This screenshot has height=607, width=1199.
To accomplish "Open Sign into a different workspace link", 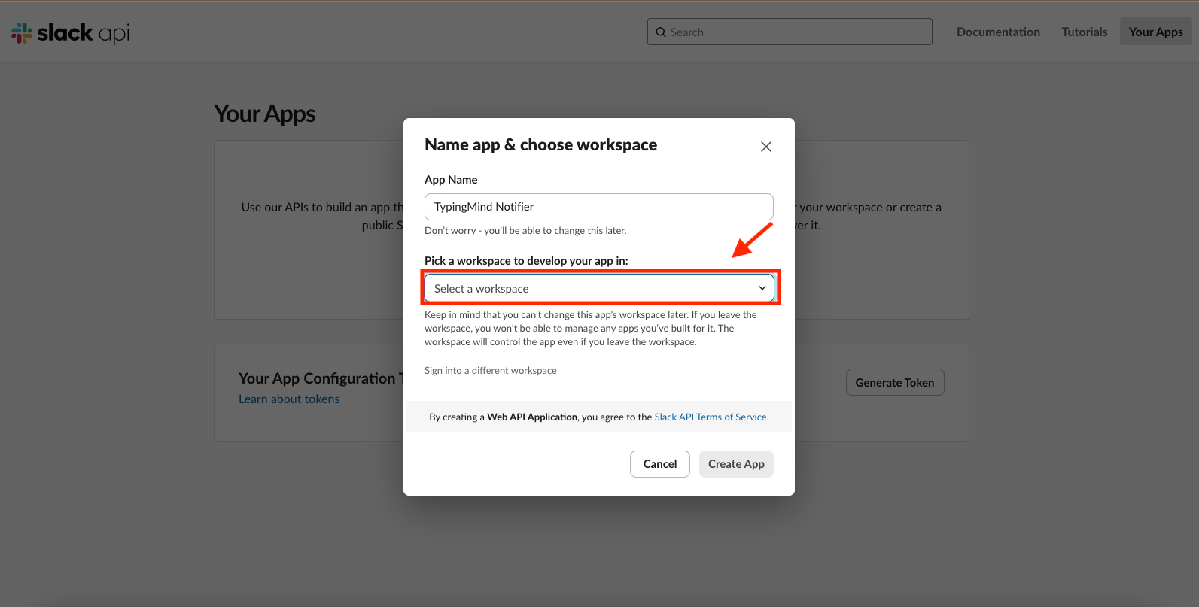I will (491, 370).
